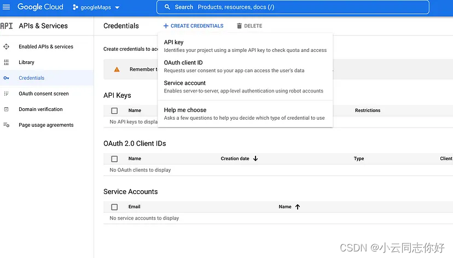
Task: Choose OAuth client ID option
Action: click(245, 66)
